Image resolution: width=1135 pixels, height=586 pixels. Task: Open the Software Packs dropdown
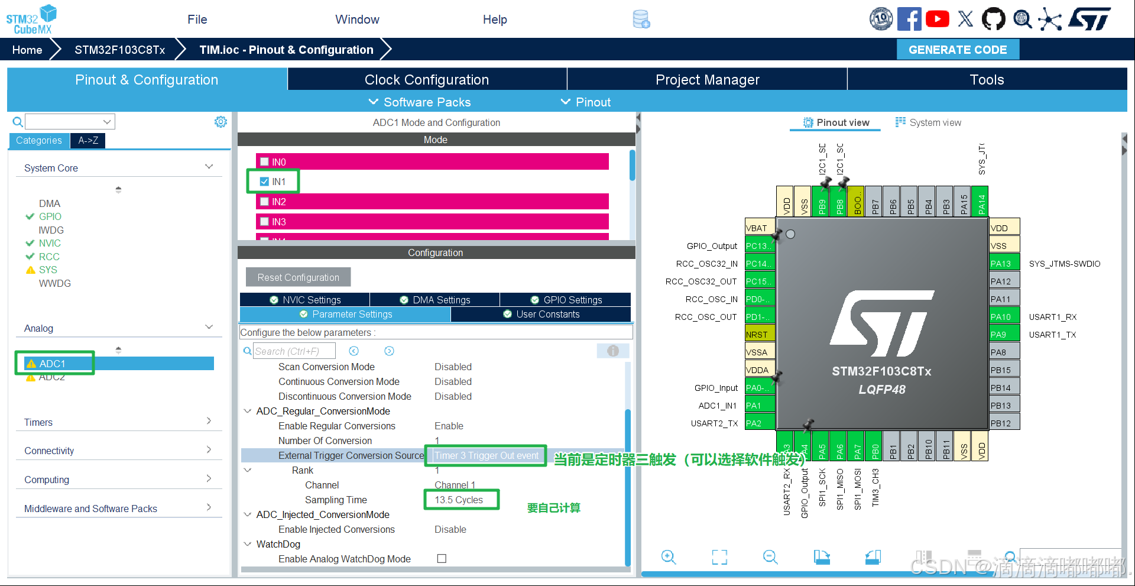pyautogui.click(x=420, y=102)
